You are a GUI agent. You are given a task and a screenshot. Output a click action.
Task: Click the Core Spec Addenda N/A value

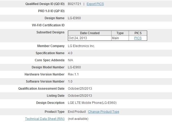click(x=71, y=60)
